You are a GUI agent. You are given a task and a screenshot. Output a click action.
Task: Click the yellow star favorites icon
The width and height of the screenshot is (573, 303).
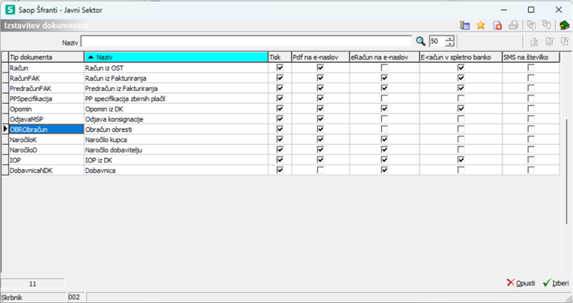480,25
